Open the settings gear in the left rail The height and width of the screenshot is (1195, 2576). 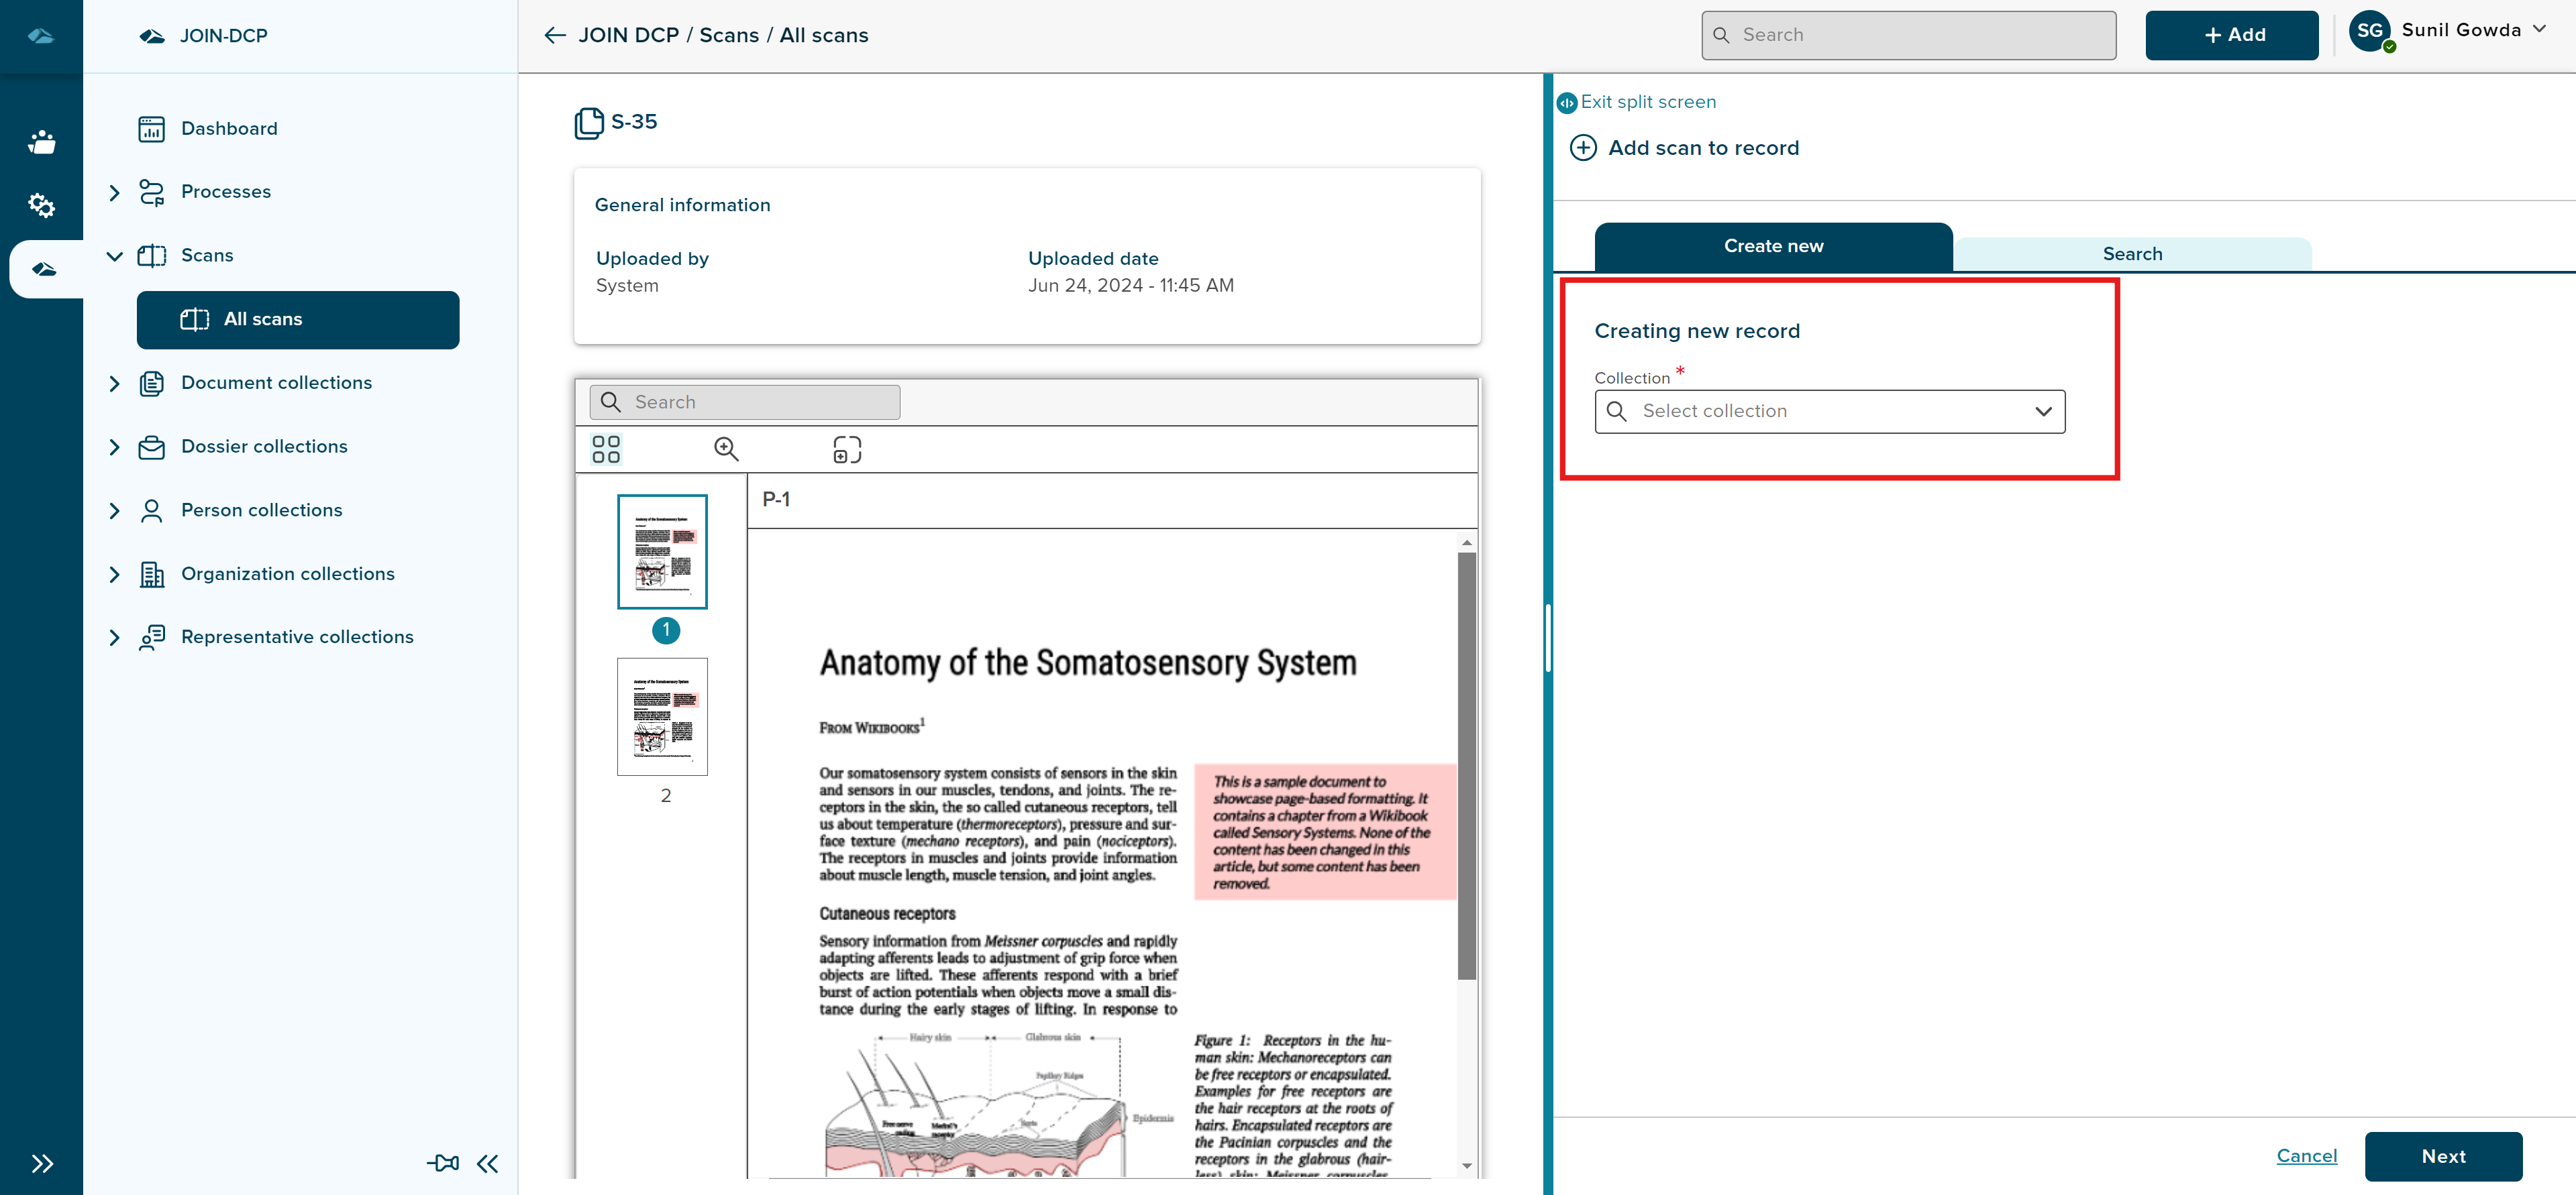[41, 205]
